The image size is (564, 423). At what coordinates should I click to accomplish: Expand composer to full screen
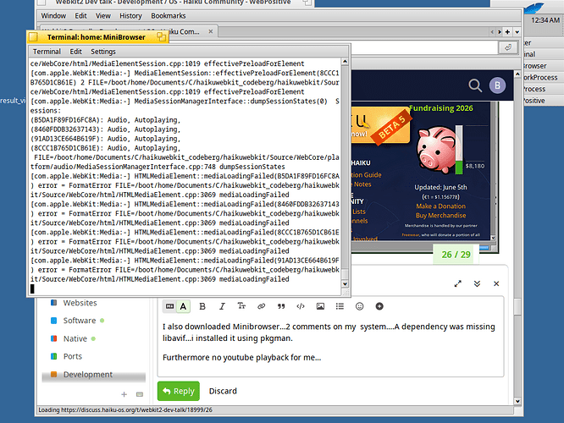(457, 283)
